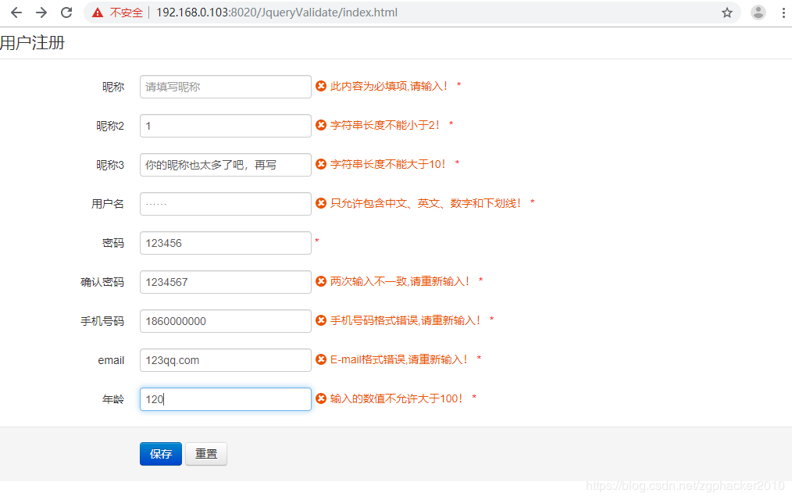
Task: Click the 昵称3 field label
Action: [110, 165]
